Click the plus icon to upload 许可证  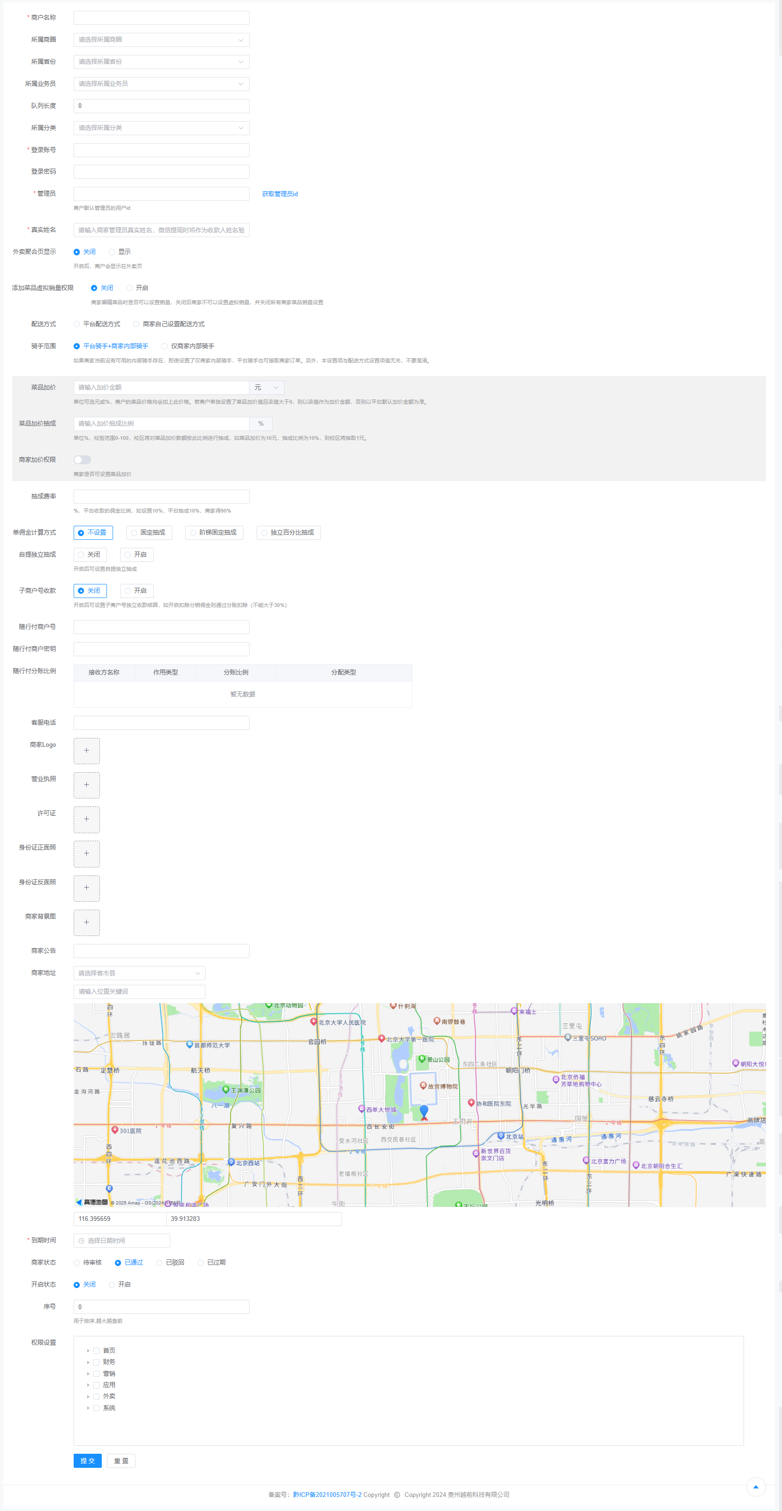coord(86,820)
